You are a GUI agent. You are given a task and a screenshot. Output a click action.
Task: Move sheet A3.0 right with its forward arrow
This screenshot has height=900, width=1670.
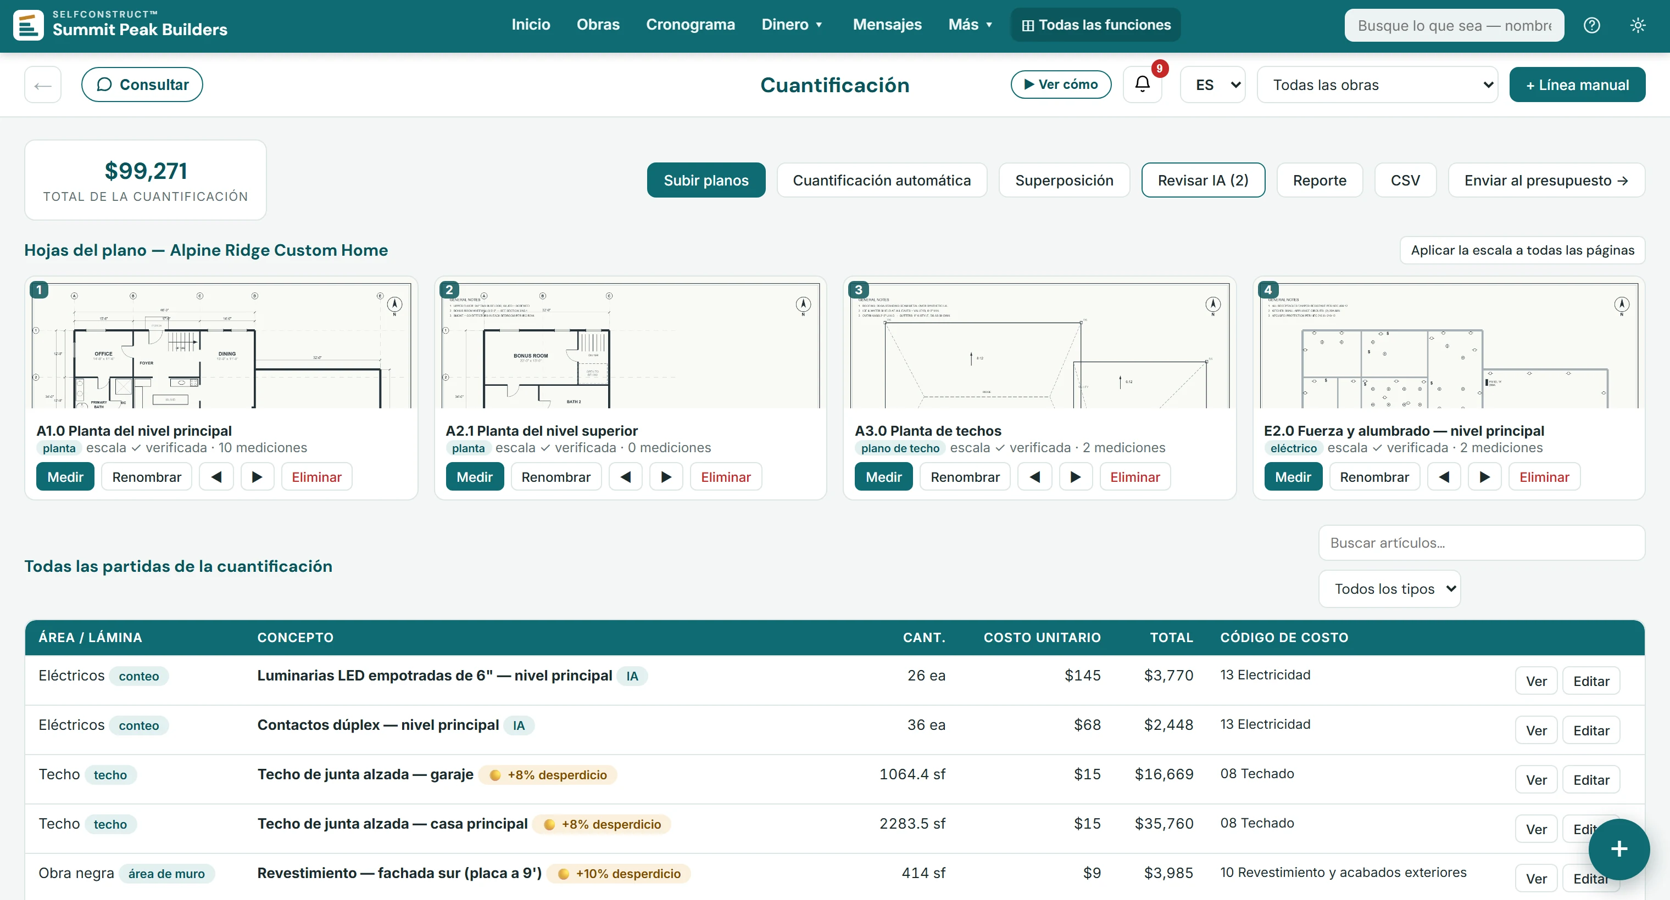(1076, 476)
